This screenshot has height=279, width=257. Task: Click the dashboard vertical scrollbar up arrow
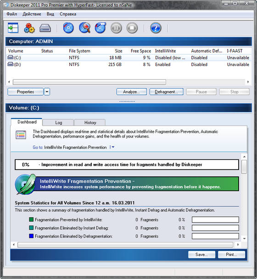click(244, 157)
